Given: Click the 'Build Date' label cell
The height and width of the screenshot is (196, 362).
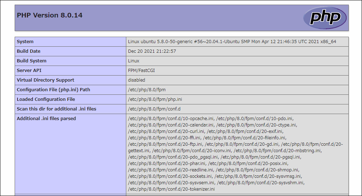Looking at the screenshot, I should coord(70,51).
